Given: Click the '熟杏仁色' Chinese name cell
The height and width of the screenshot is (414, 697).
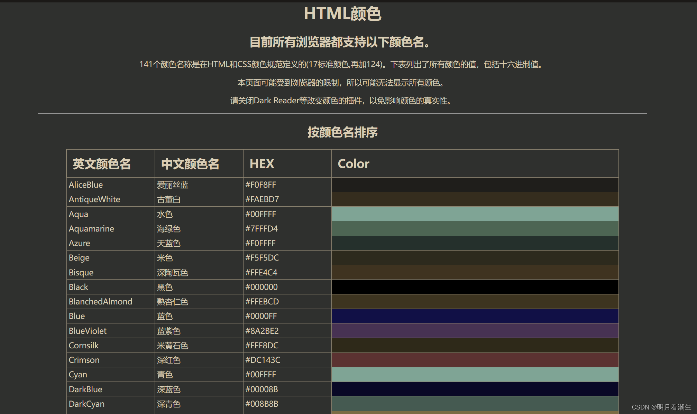Looking at the screenshot, I should (x=199, y=301).
